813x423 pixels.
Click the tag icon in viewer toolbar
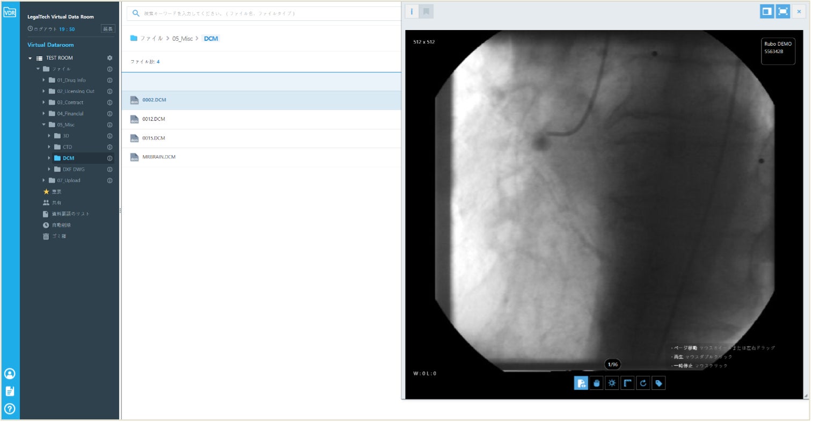658,383
